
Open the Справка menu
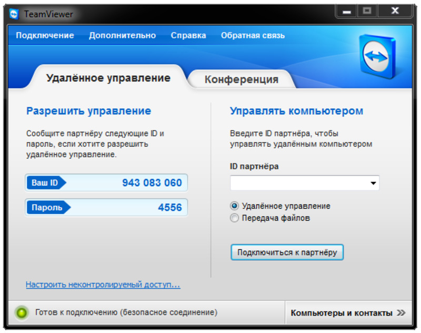[x=188, y=35]
